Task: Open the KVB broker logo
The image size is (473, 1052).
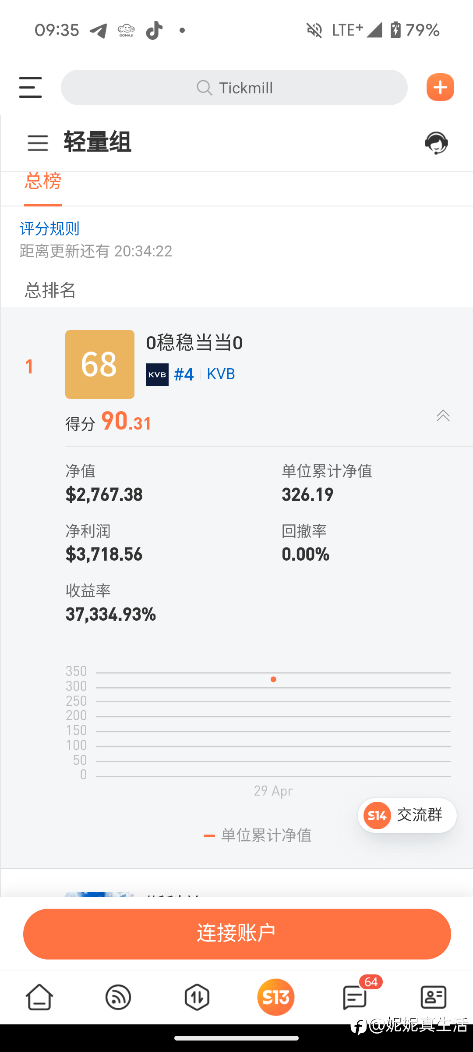Action: (157, 375)
